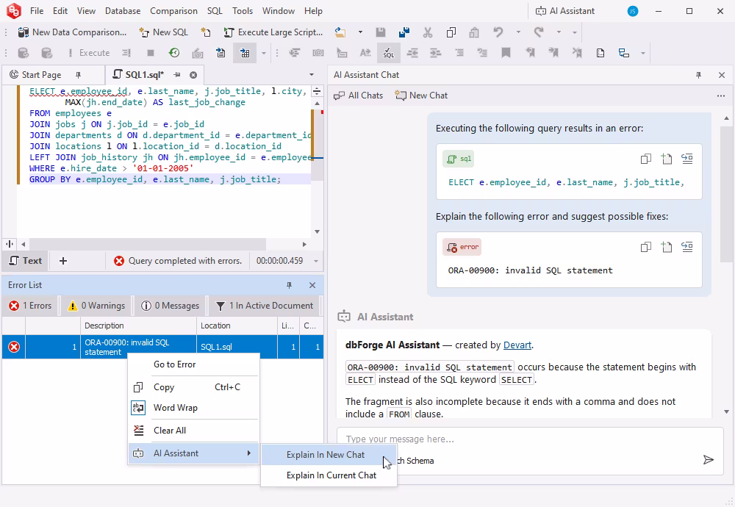Open the dropdown next to the execution time
Viewport: 735px width, 507px height.
[x=316, y=261]
